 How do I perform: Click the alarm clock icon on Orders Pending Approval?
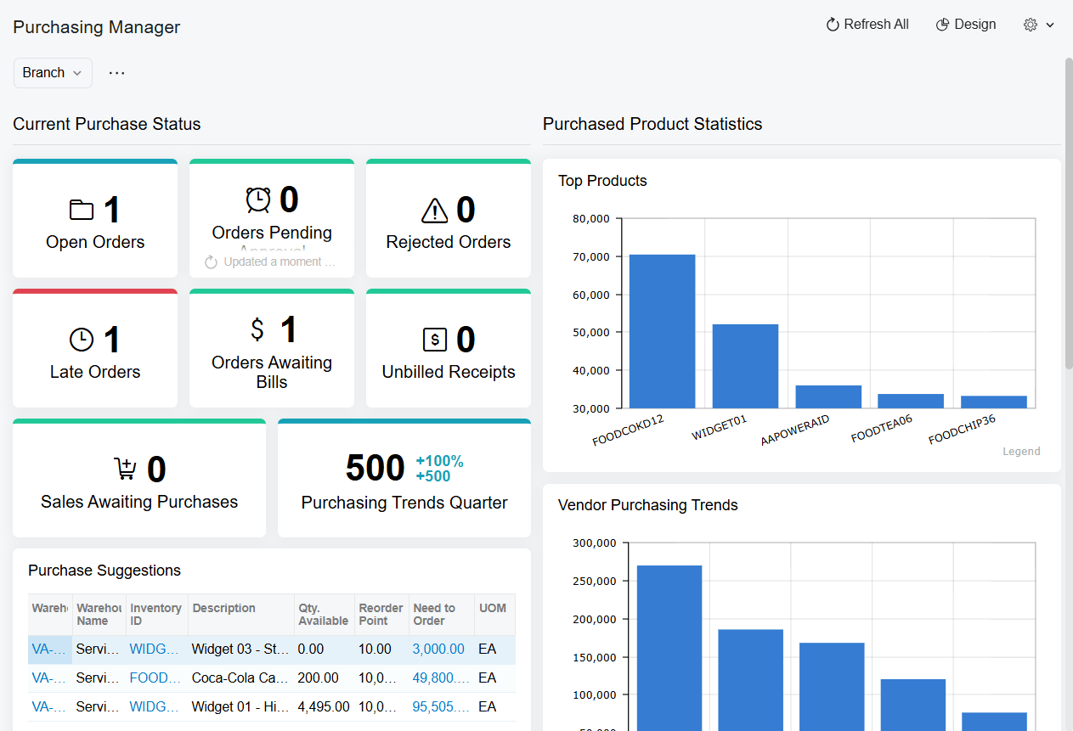(x=258, y=200)
